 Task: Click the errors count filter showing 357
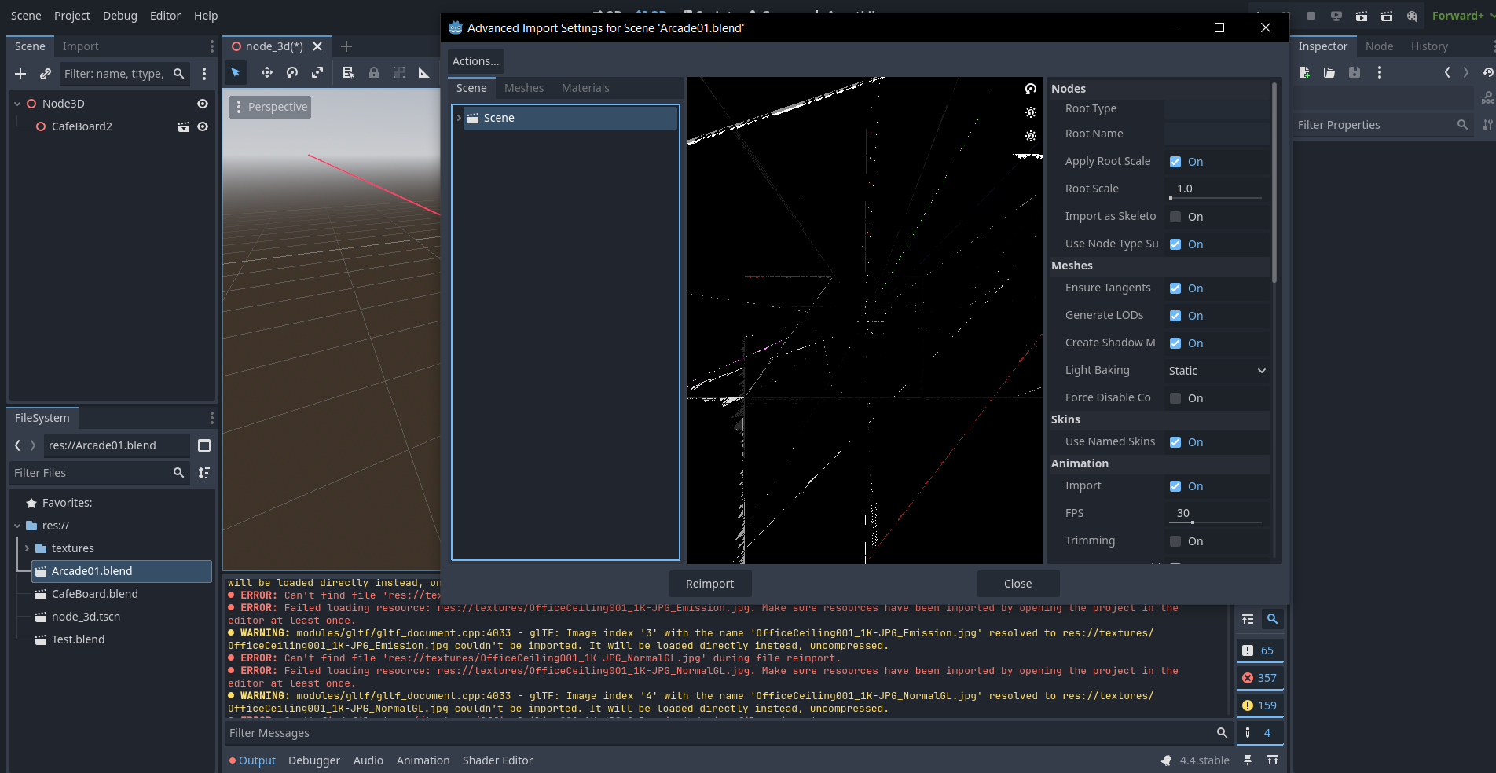click(x=1259, y=678)
